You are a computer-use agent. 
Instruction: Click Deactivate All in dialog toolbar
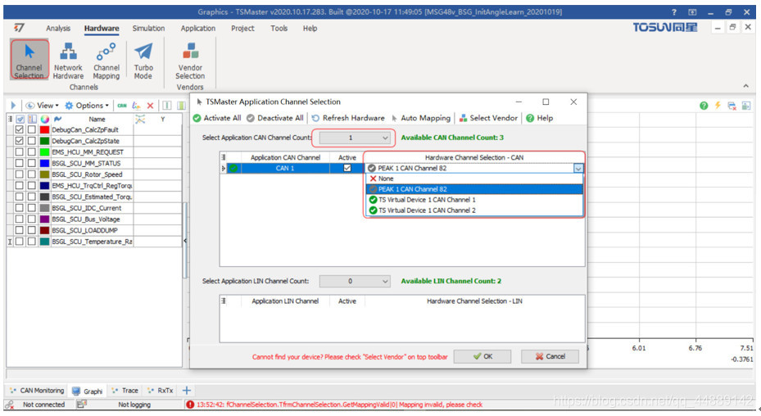coord(274,118)
